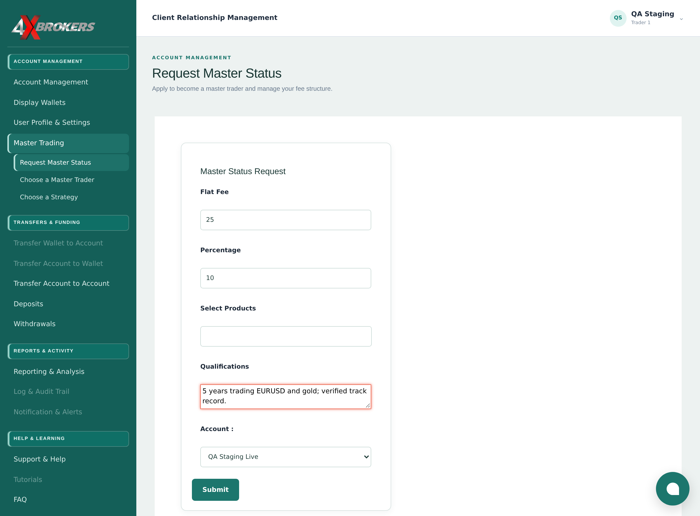Click the Transfers & Funding section header
Image resolution: width=700 pixels, height=516 pixels.
click(68, 222)
